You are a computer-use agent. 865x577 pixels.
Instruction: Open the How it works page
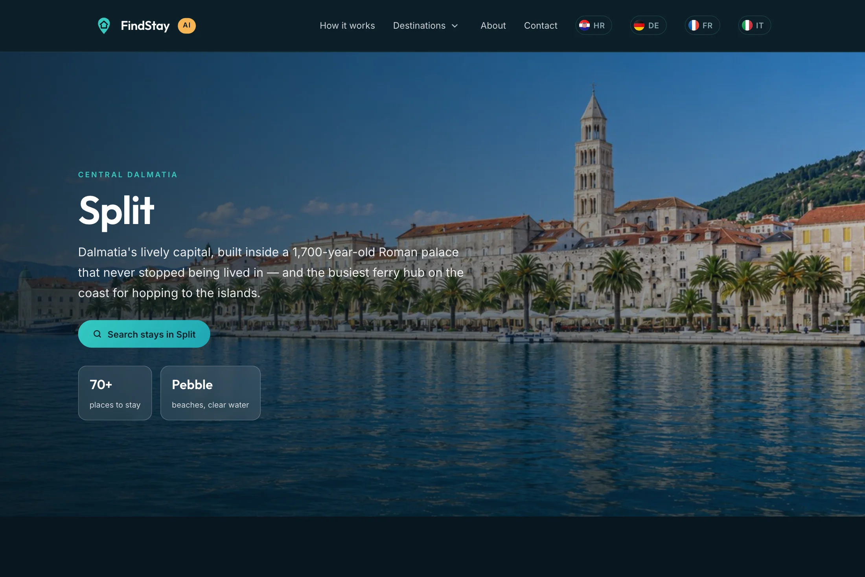tap(347, 26)
